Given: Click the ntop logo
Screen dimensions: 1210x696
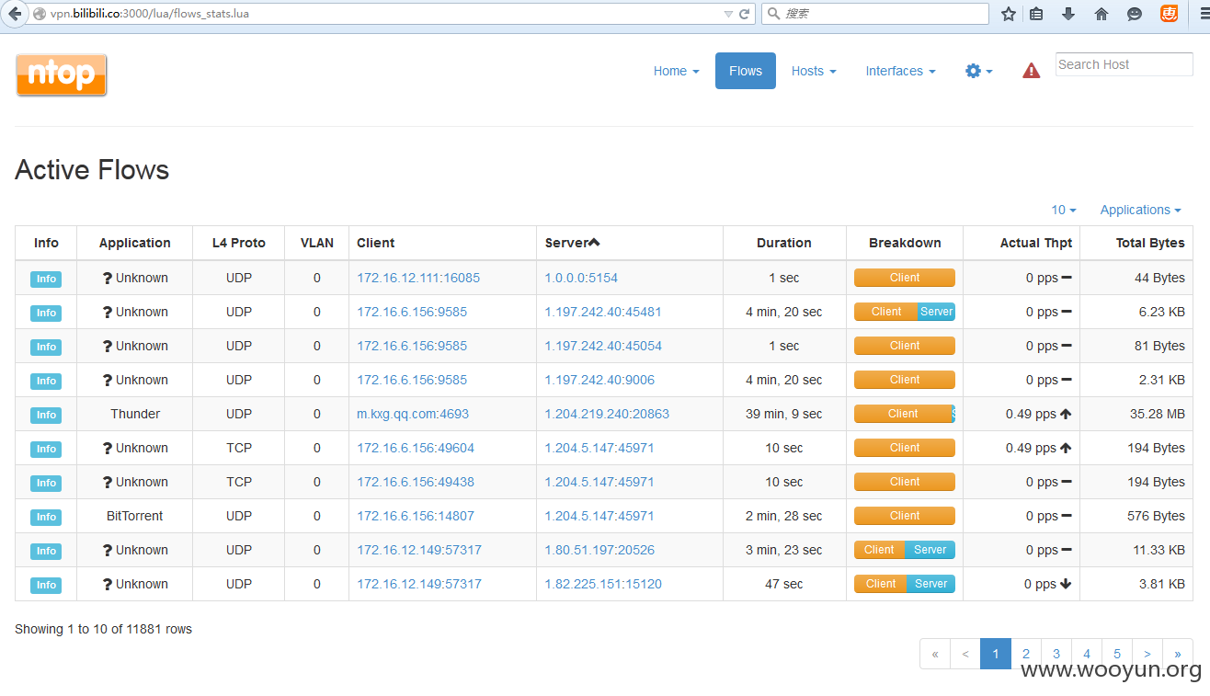Looking at the screenshot, I should click(x=62, y=74).
